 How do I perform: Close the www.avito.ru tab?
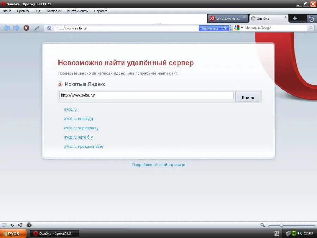[244, 17]
